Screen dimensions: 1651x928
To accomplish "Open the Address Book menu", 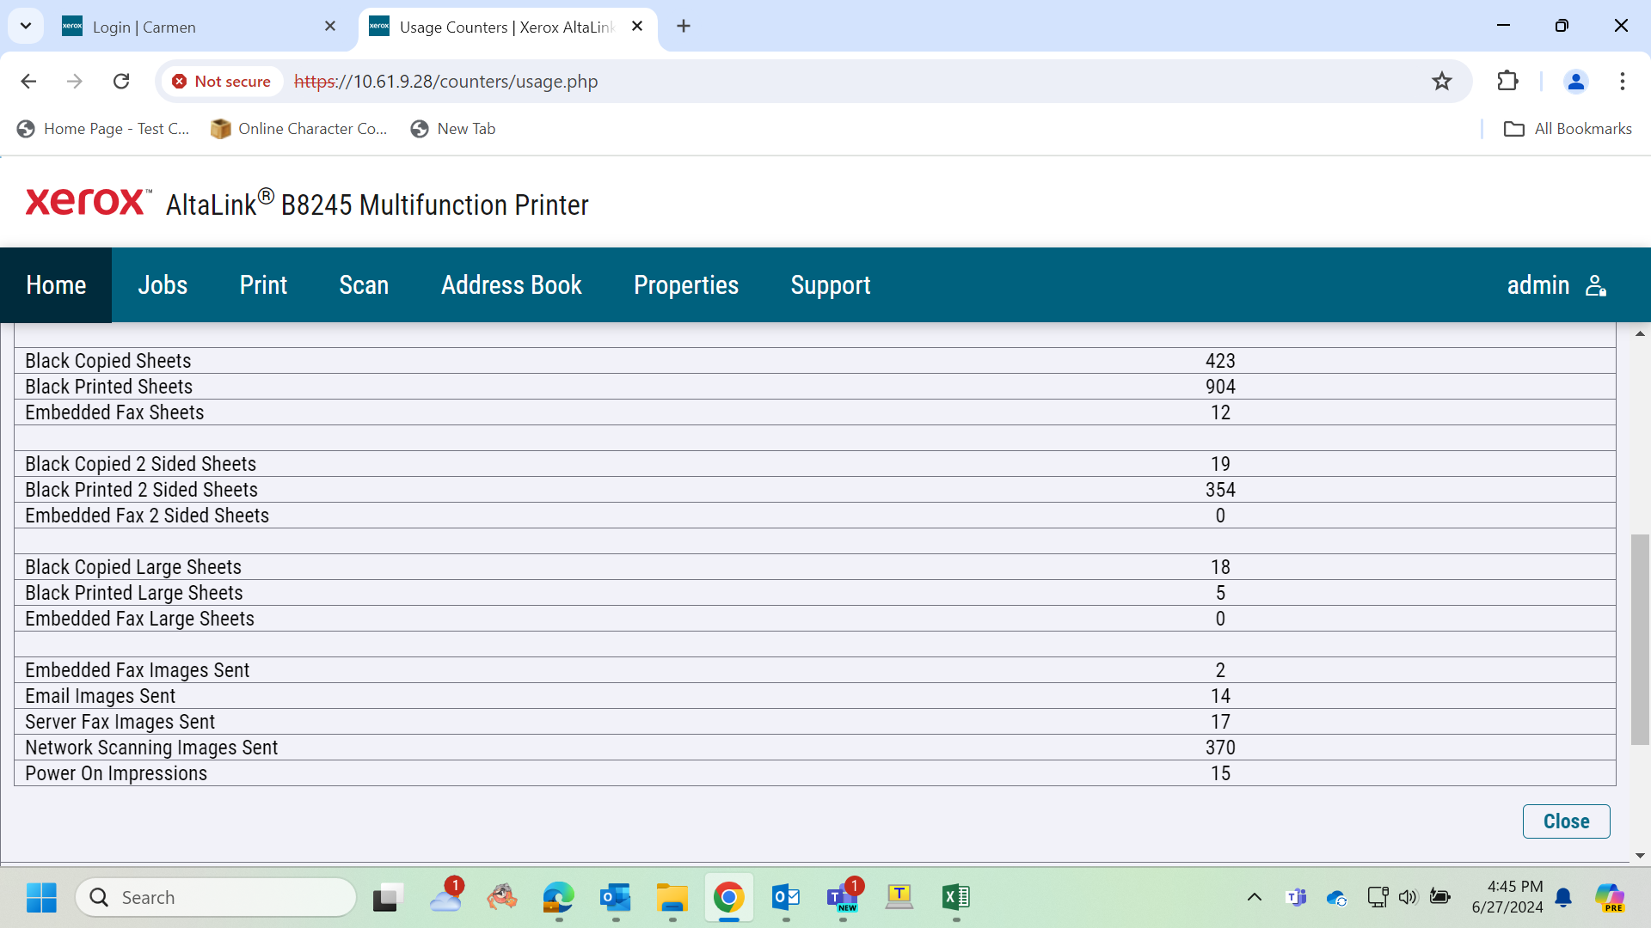I will pyautogui.click(x=512, y=285).
